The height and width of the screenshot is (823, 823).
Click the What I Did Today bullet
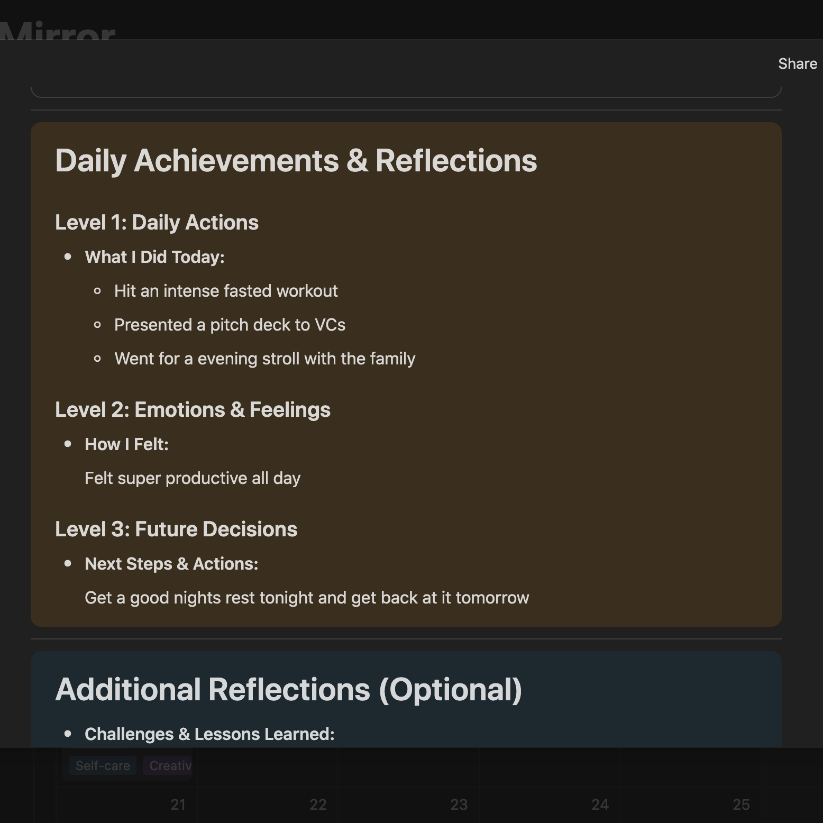[154, 257]
